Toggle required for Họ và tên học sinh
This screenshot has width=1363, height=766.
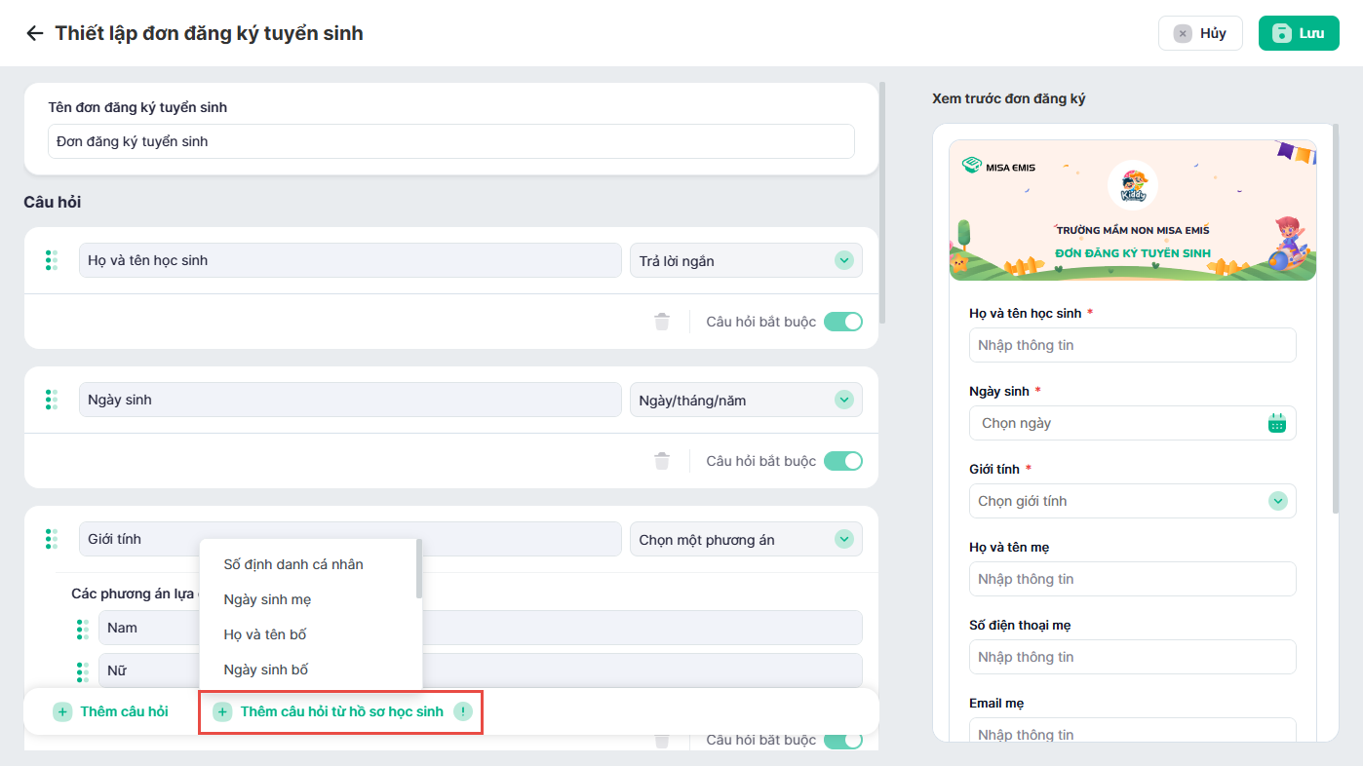click(x=843, y=322)
